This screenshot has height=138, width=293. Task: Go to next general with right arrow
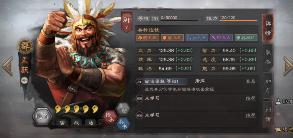(x=288, y=66)
